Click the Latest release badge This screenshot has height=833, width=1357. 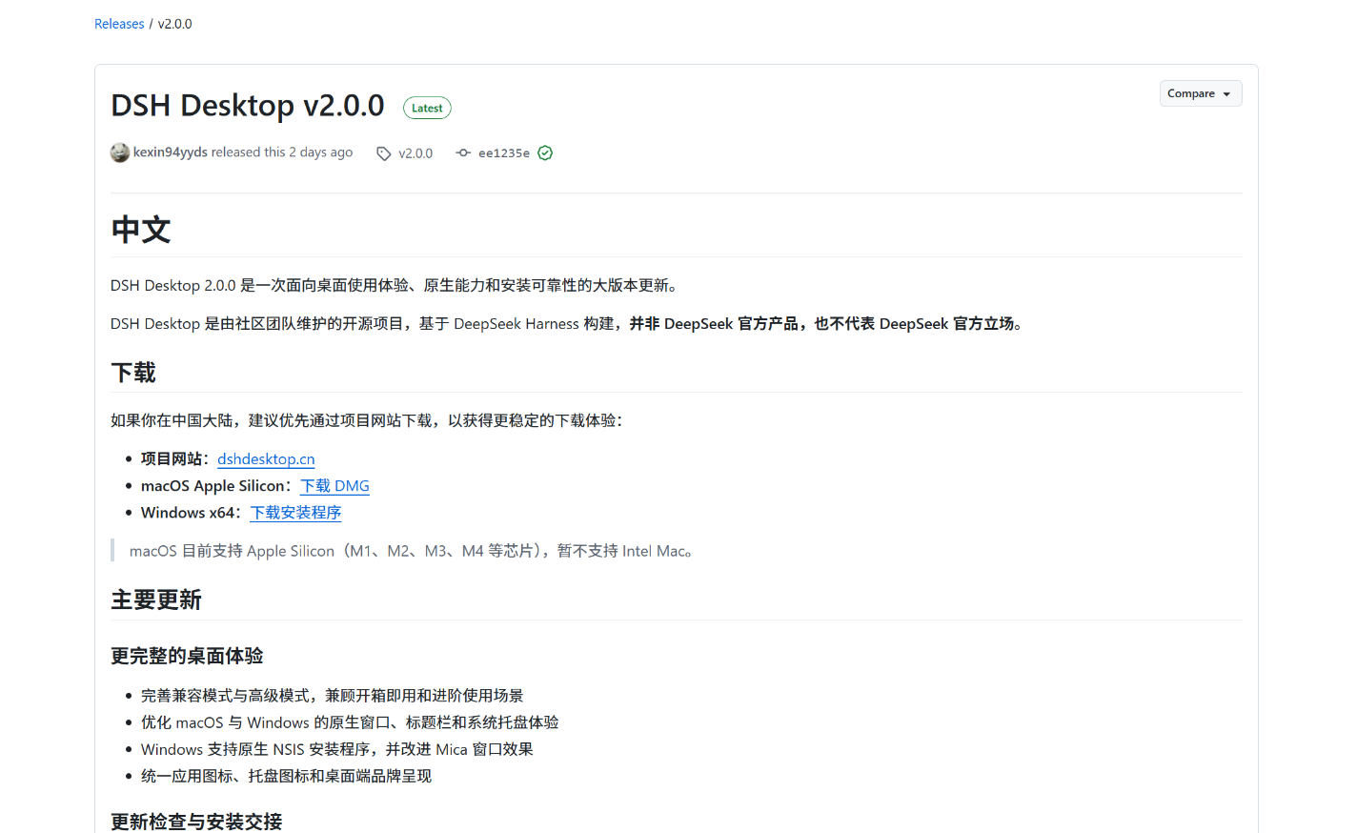pos(427,109)
